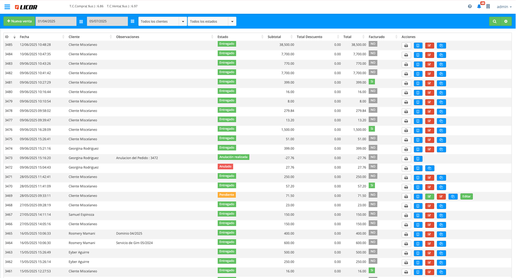Expand the Todos los estados dropdown
Screen dimensions: 516x278
(232, 21)
